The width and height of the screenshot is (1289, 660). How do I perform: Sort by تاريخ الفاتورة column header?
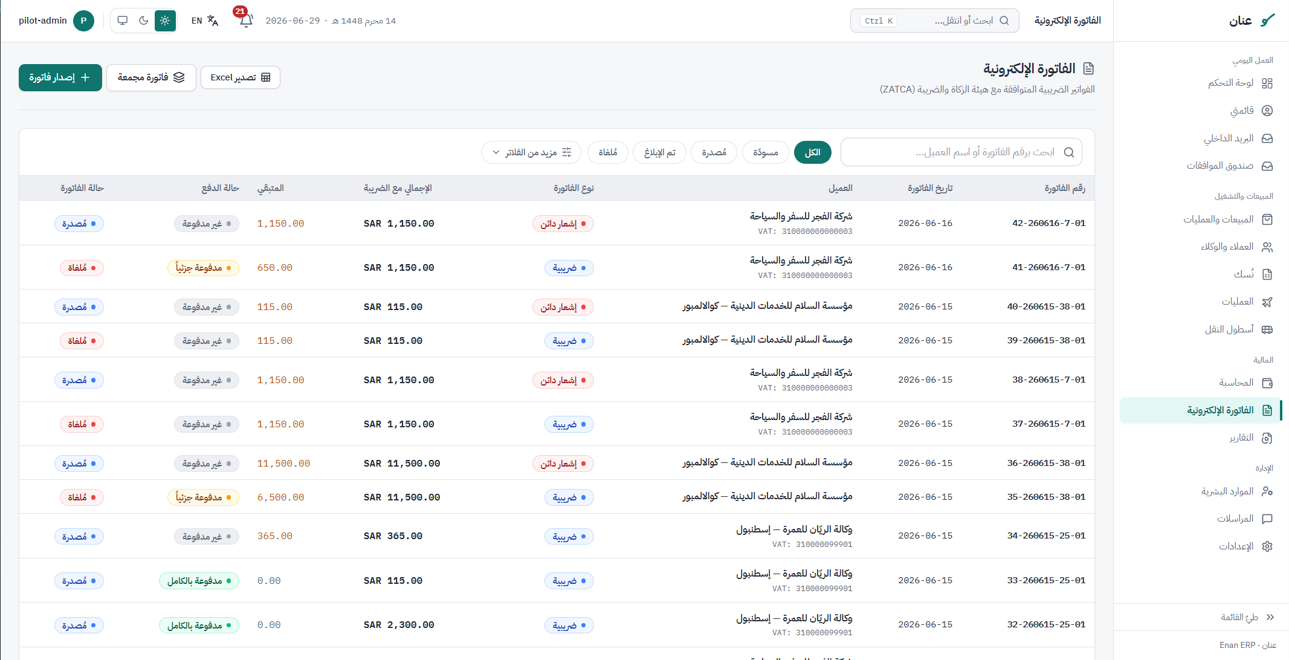click(x=930, y=188)
